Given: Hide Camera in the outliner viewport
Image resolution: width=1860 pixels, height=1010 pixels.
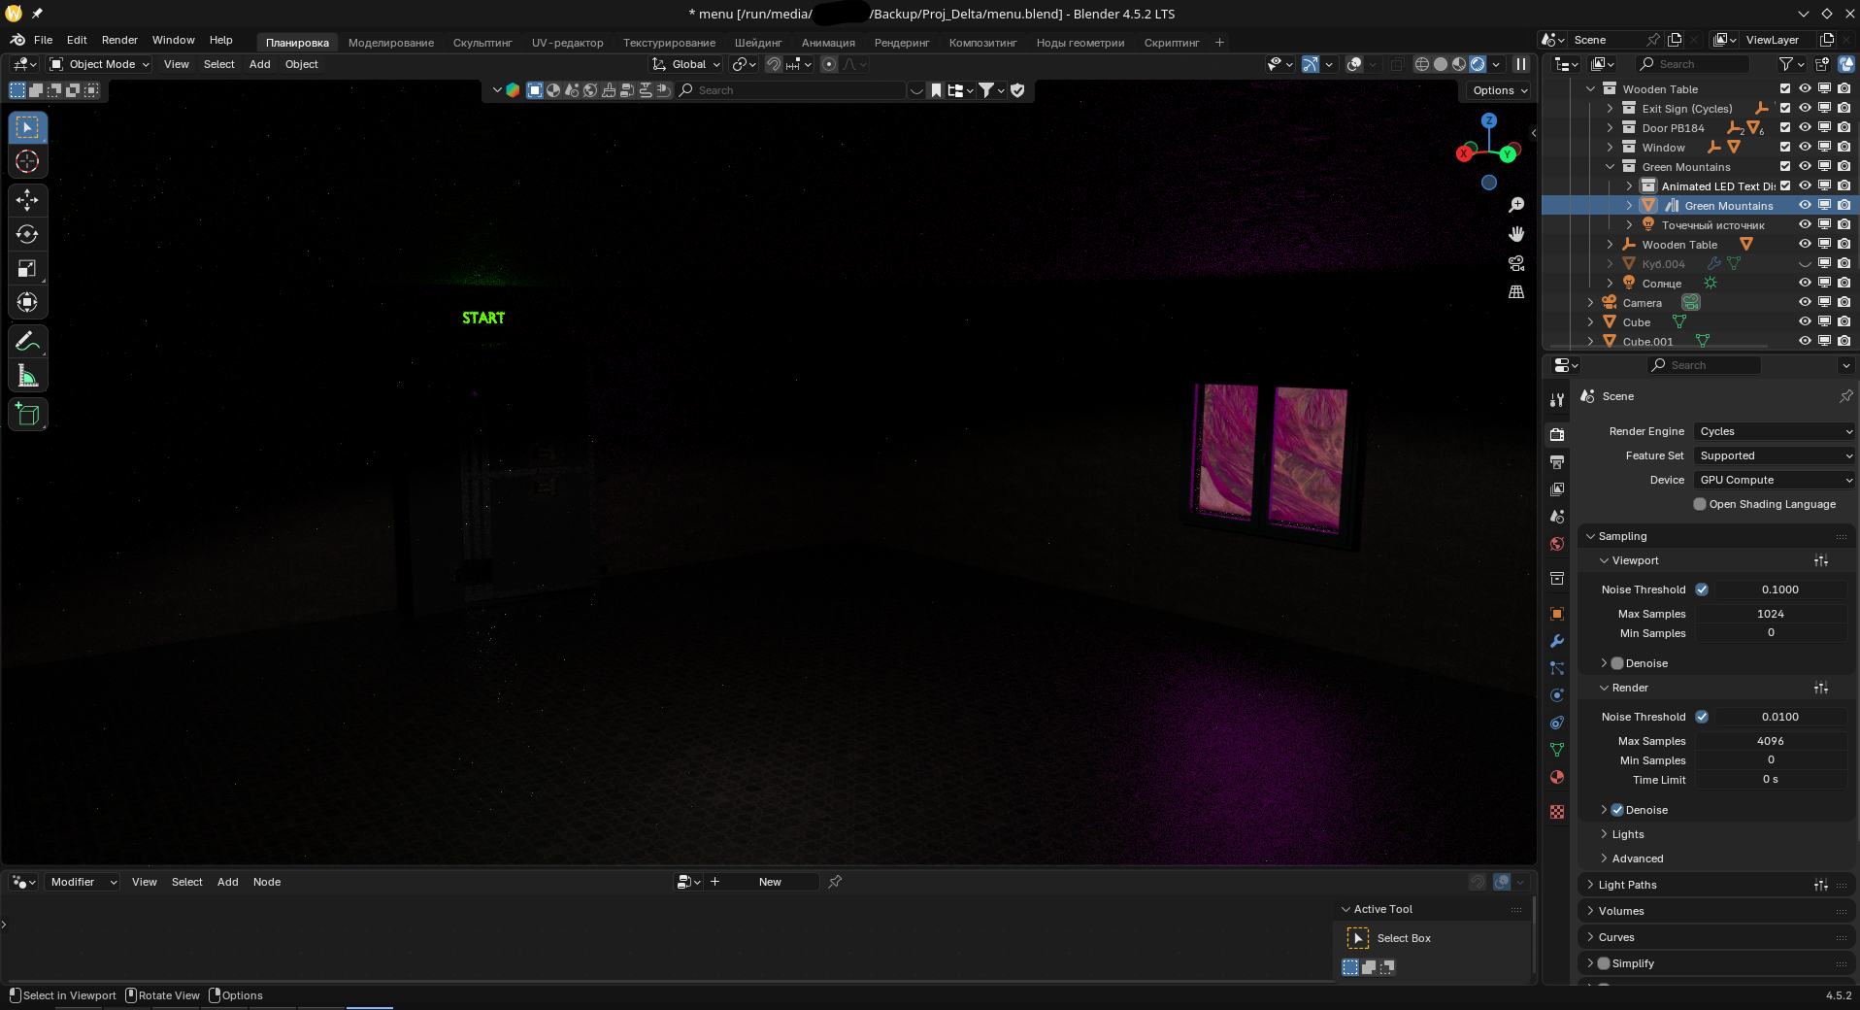Looking at the screenshot, I should 1805,303.
